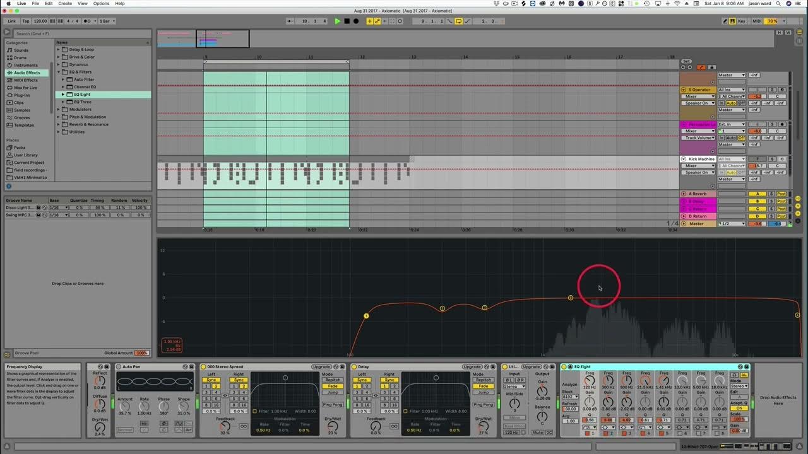
Task: Collapse EQ & Filters folder
Action: (59, 72)
